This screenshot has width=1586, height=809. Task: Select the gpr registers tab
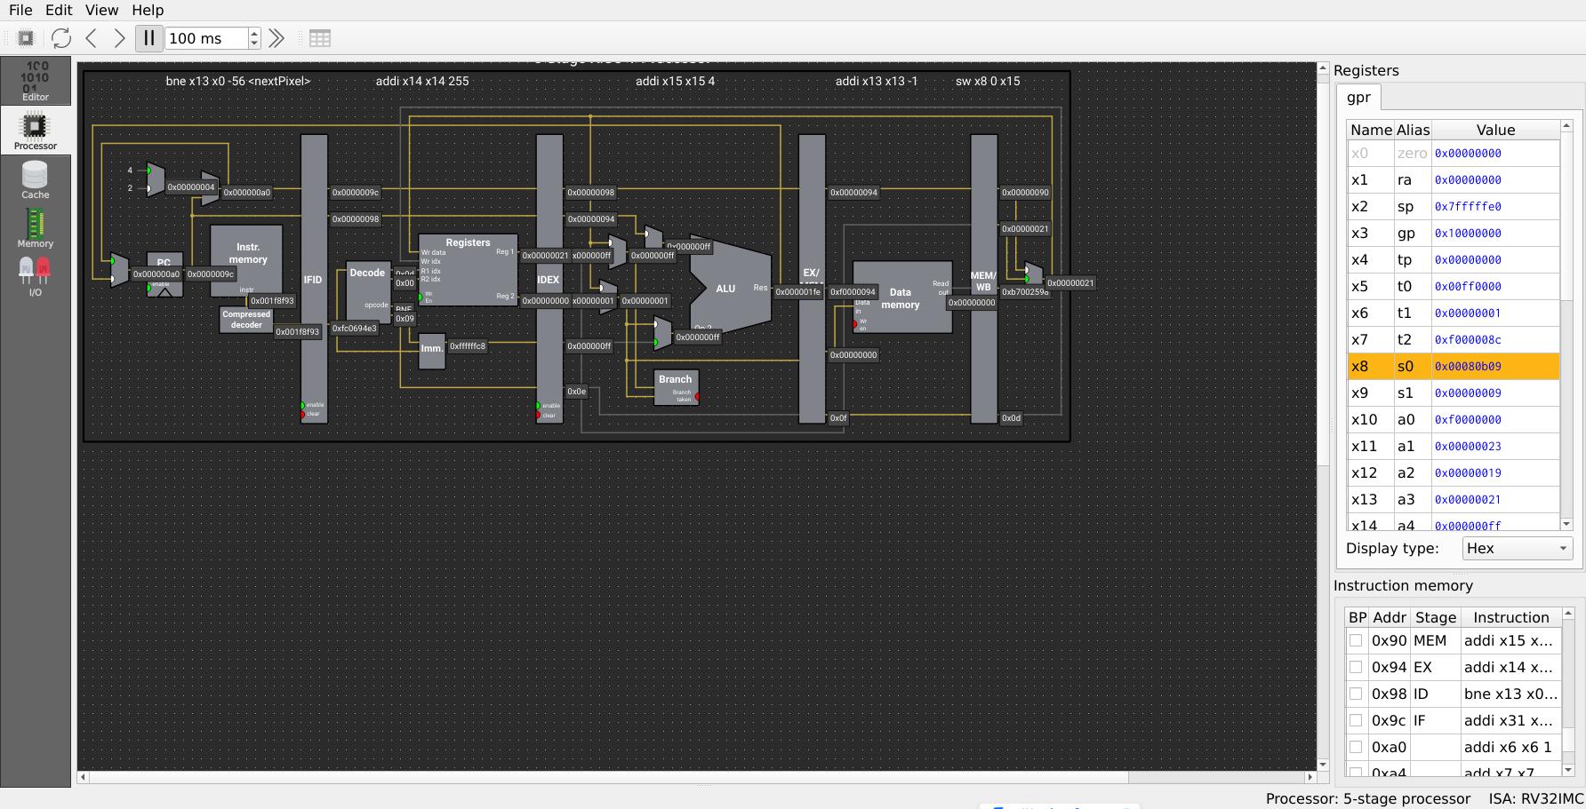1358,98
